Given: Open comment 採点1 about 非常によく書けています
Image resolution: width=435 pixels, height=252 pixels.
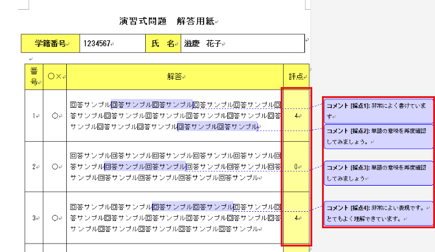Looking at the screenshot, I should pyautogui.click(x=378, y=110).
